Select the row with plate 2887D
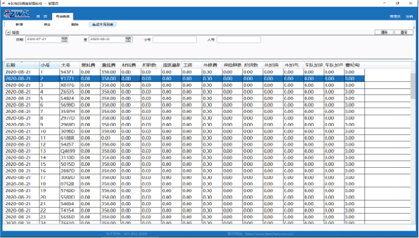This screenshot has width=419, height=238. click(185, 171)
